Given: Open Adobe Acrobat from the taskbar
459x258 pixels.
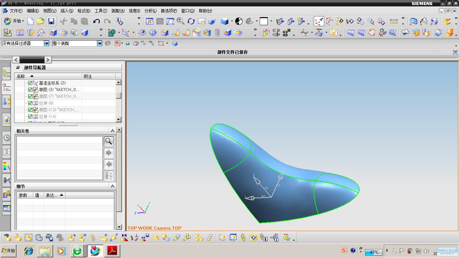Looking at the screenshot, I should (112, 251).
